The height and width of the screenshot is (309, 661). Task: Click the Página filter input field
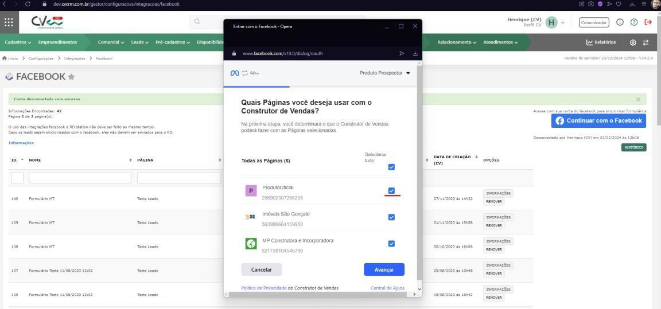tap(179, 178)
